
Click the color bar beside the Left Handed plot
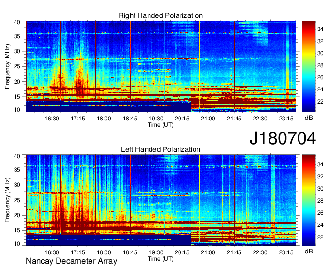pyautogui.click(x=309, y=200)
